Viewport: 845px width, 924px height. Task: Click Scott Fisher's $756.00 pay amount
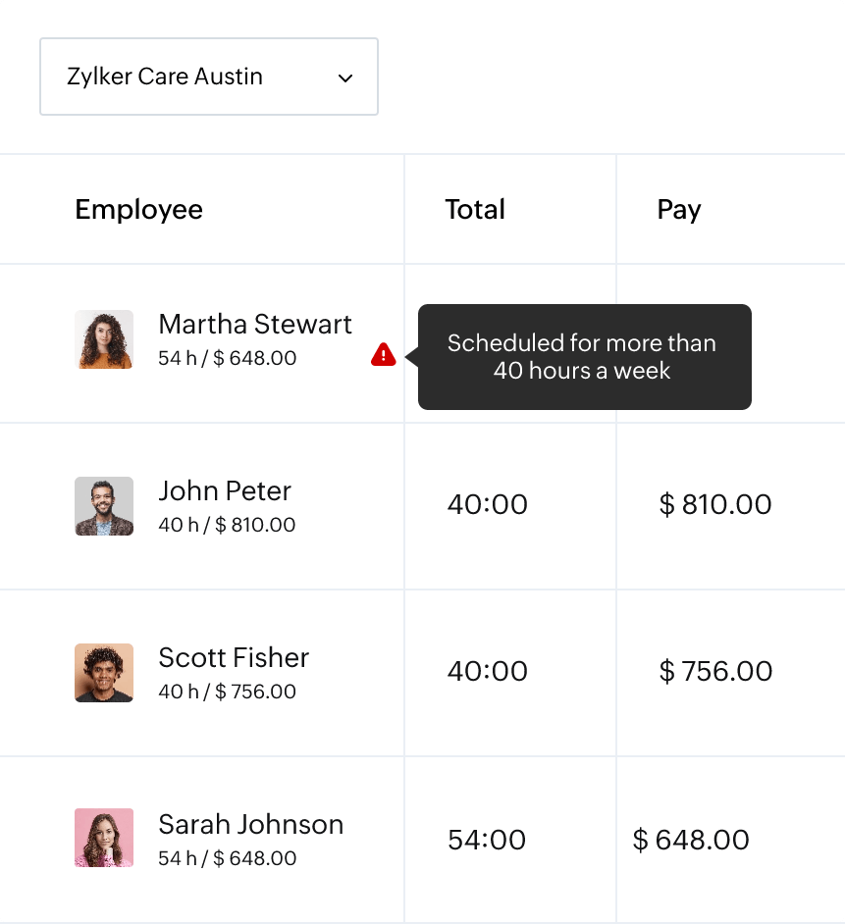point(716,672)
